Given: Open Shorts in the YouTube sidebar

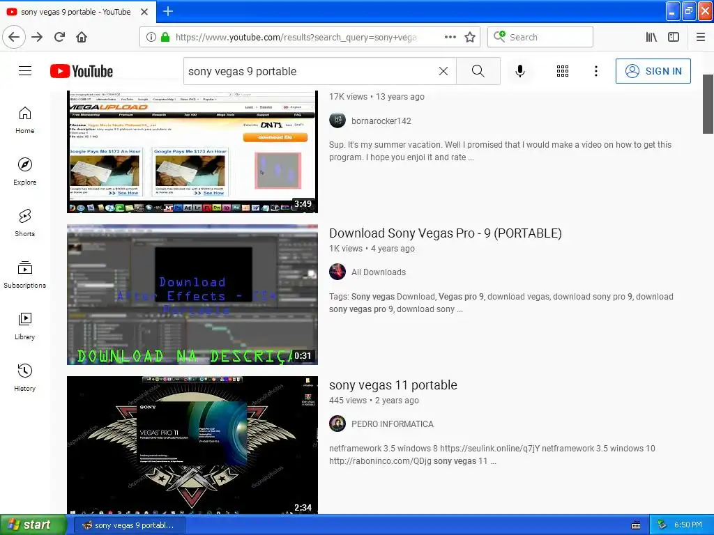Looking at the screenshot, I should 24,224.
